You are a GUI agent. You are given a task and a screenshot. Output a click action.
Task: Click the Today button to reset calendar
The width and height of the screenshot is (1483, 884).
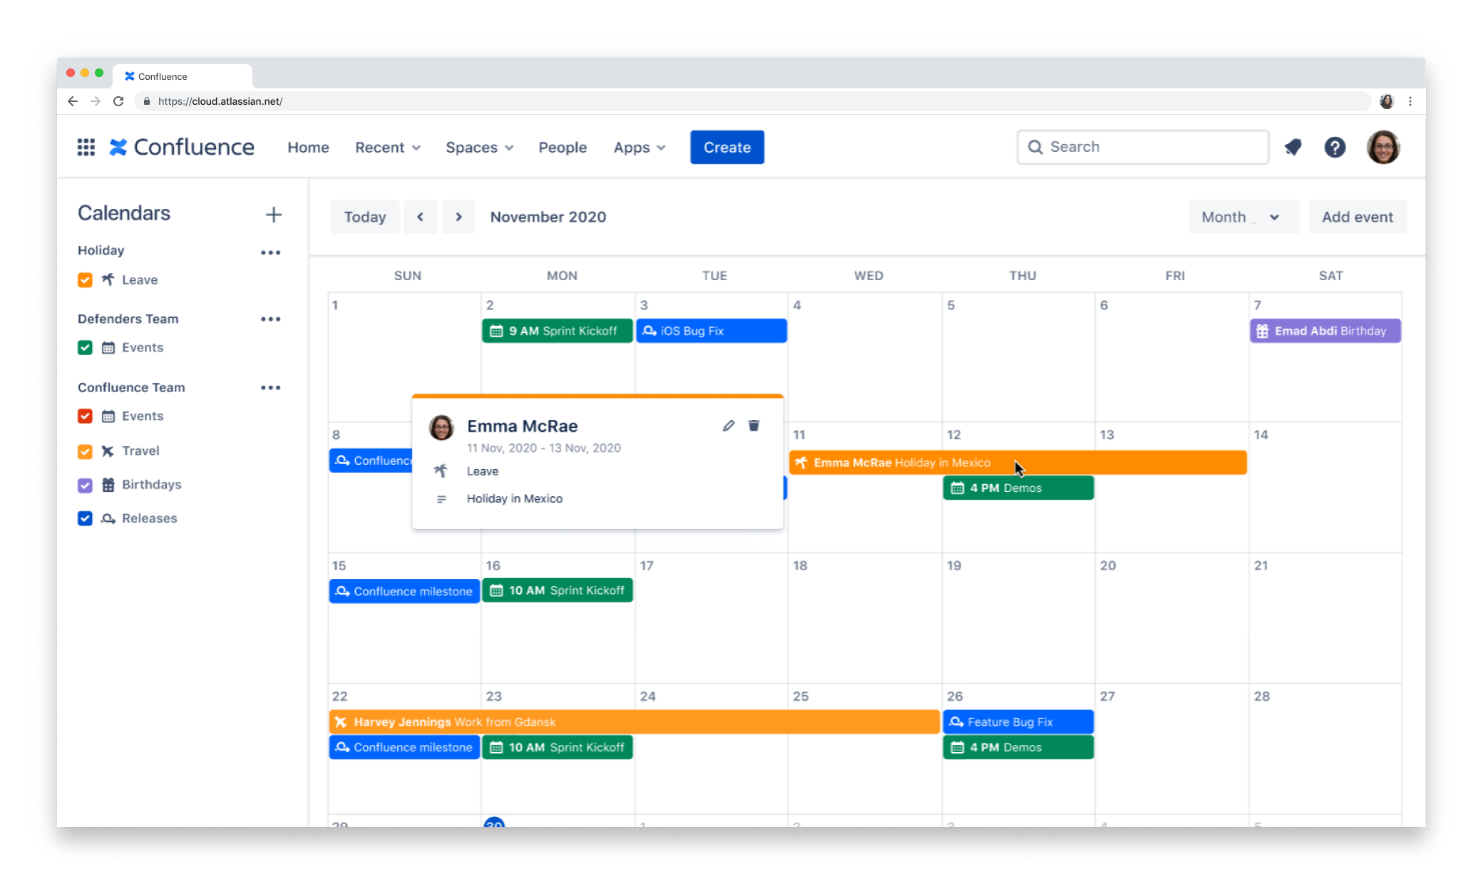[365, 216]
